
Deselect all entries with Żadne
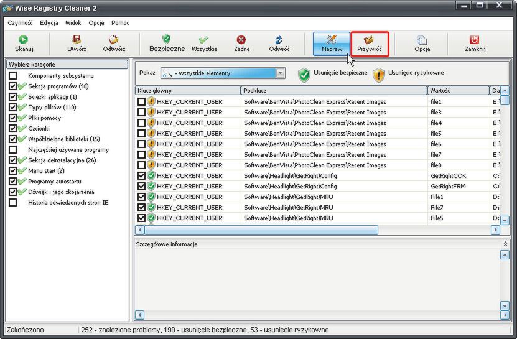(x=241, y=44)
